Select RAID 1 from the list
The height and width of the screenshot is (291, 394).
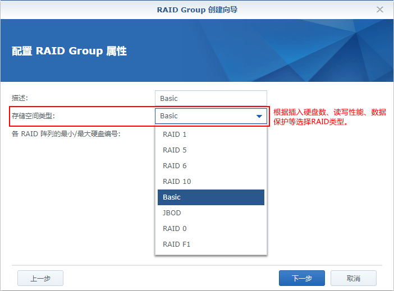pos(211,135)
